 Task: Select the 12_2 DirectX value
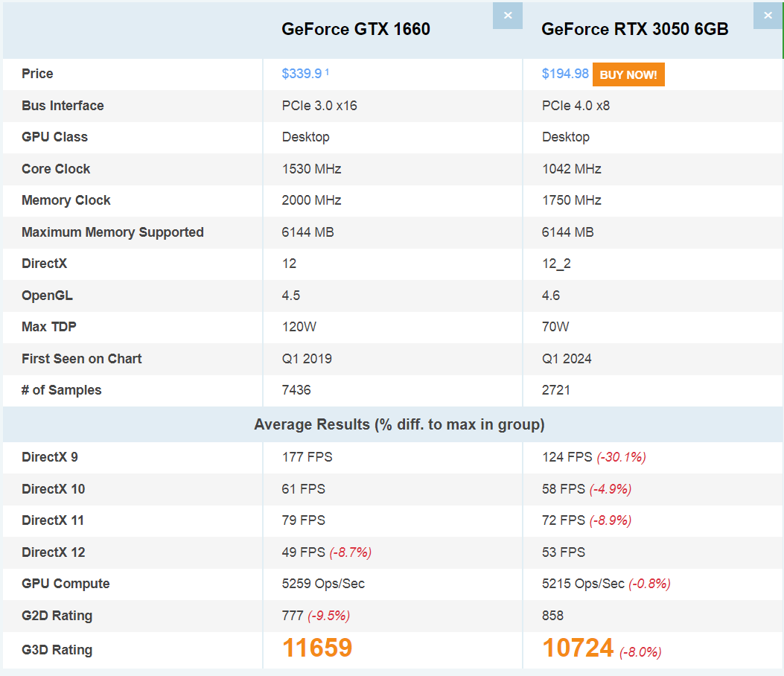pos(556,264)
